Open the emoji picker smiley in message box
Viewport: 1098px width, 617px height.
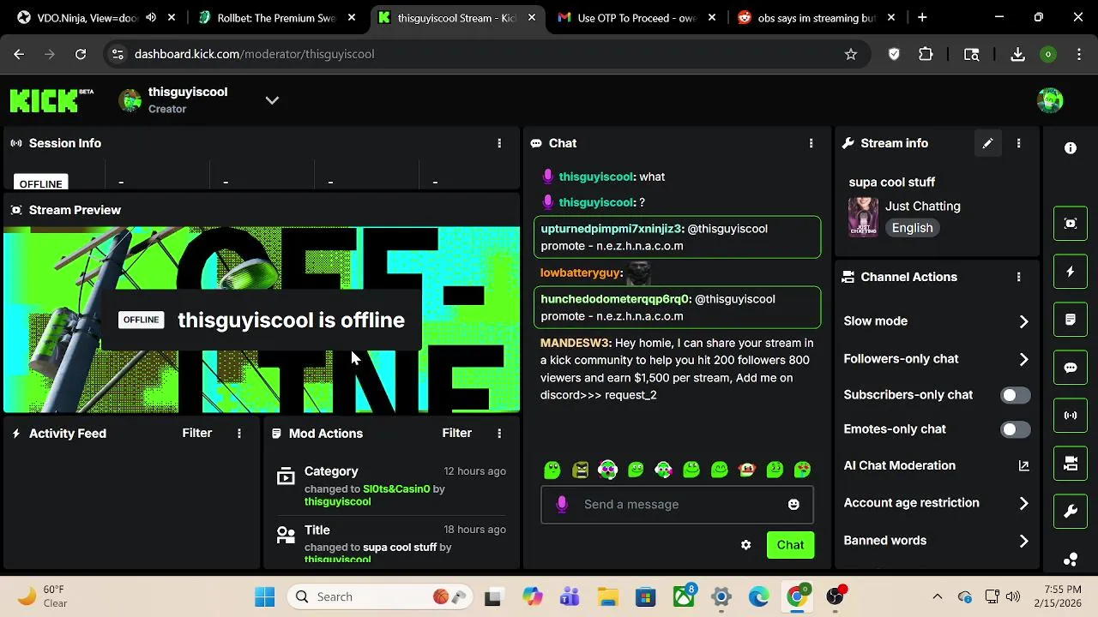pos(793,504)
